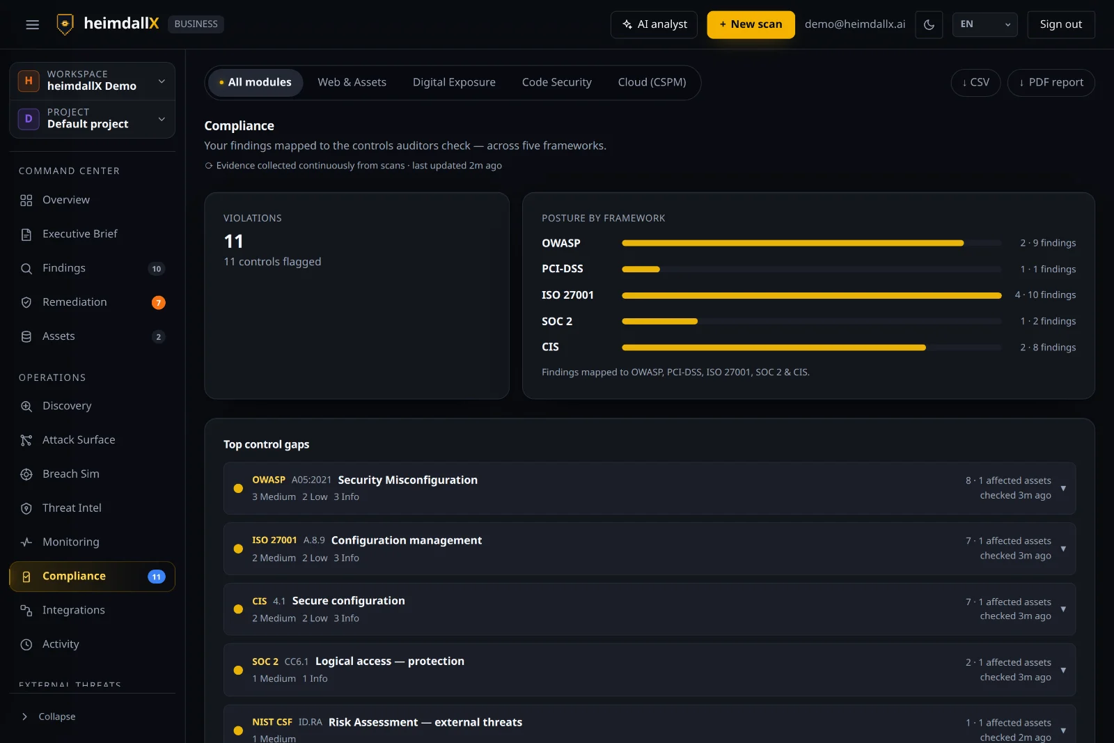Open Findings magnifier icon
Viewport: 1114px width, 743px height.
coord(26,269)
